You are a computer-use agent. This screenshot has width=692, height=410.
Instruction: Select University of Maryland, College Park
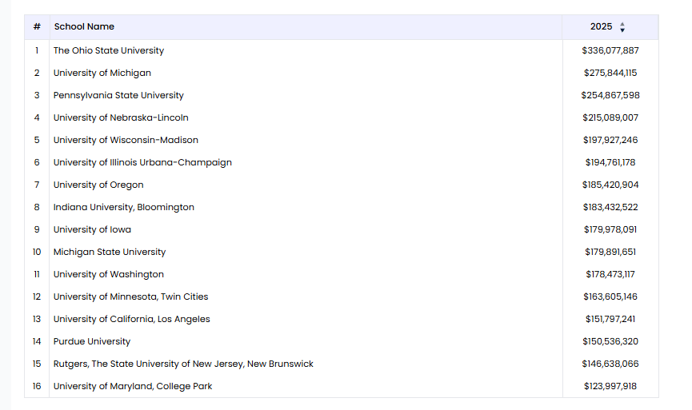pos(133,386)
